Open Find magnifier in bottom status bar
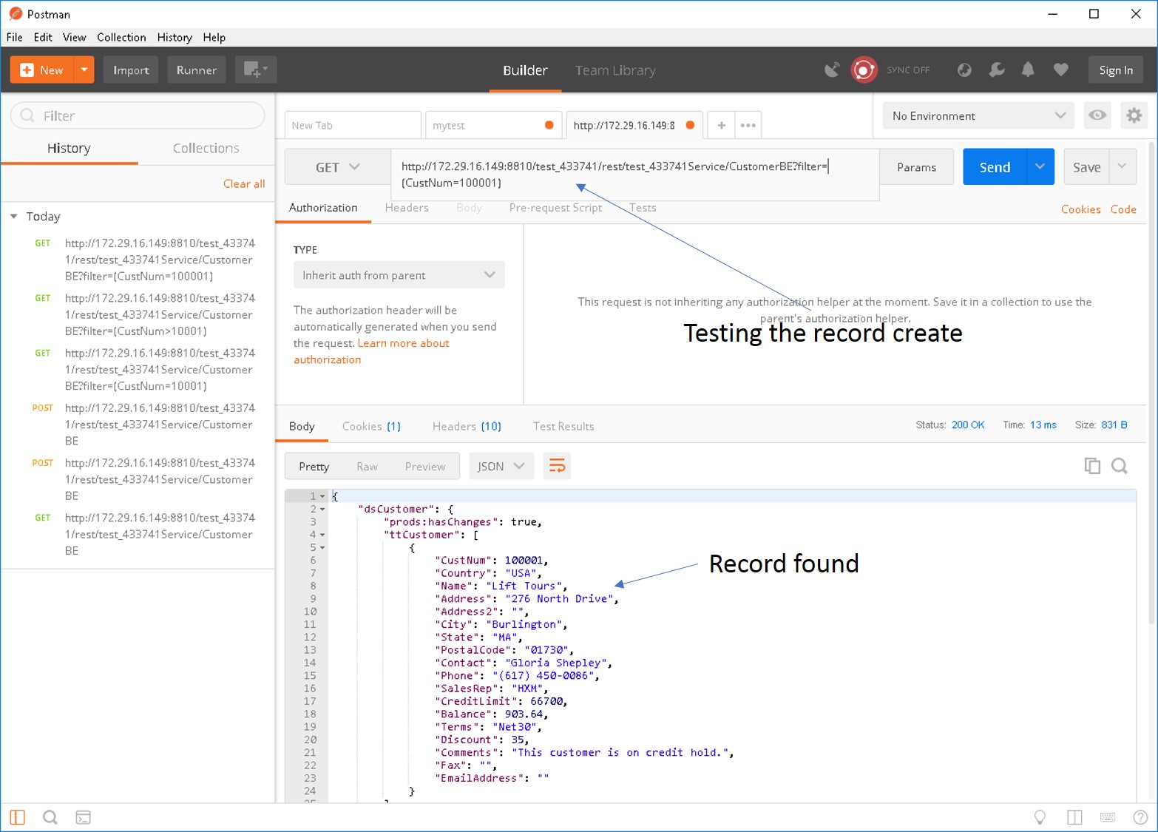Image resolution: width=1158 pixels, height=832 pixels. [50, 817]
